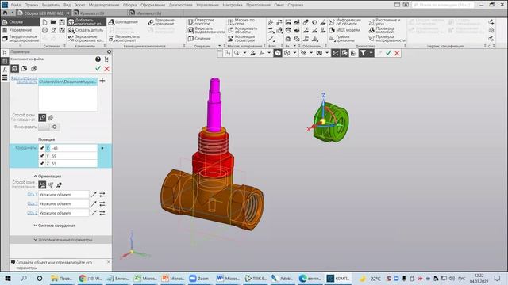The image size is (508, 285).
Task: Expand the Система координат section
Action: [55, 226]
